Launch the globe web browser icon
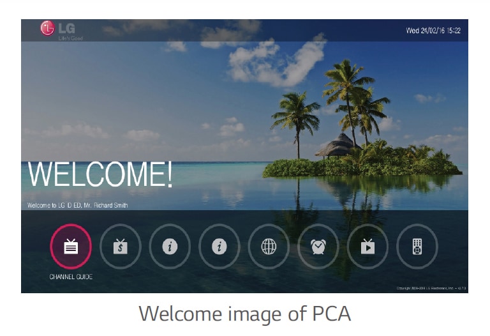 (269, 247)
